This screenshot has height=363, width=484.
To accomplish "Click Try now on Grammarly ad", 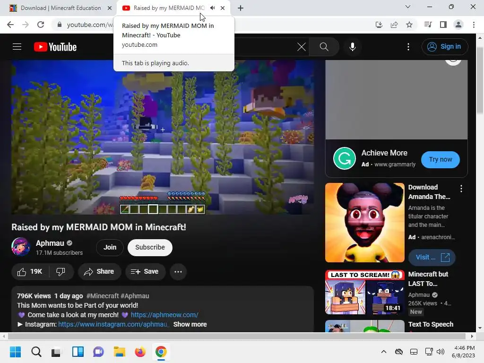I will (x=441, y=160).
